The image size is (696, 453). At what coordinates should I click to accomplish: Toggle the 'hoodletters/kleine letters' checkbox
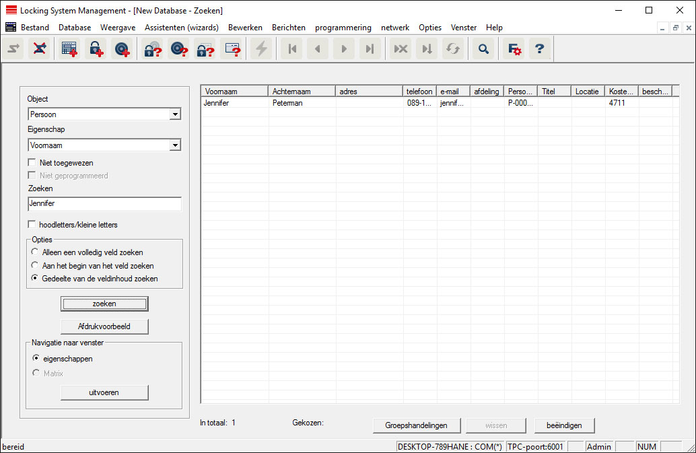point(32,224)
